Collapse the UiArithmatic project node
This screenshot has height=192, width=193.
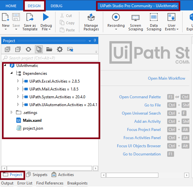click(x=5, y=65)
